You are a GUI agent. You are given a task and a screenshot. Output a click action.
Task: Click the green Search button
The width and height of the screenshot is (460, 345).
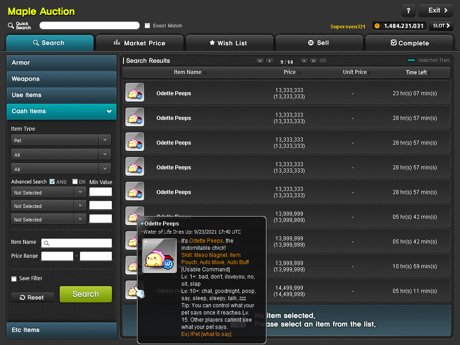click(86, 294)
